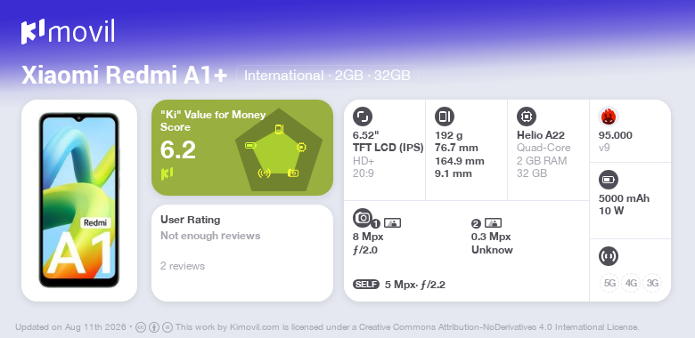The width and height of the screenshot is (695, 338).
Task: Click the Redmi A1 phone thumbnail image
Action: 79,200
